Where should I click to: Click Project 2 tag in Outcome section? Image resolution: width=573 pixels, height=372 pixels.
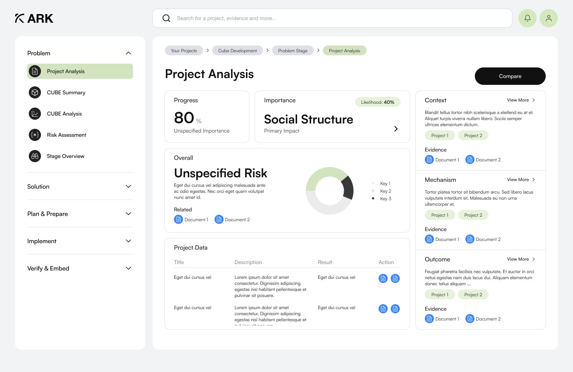click(473, 294)
